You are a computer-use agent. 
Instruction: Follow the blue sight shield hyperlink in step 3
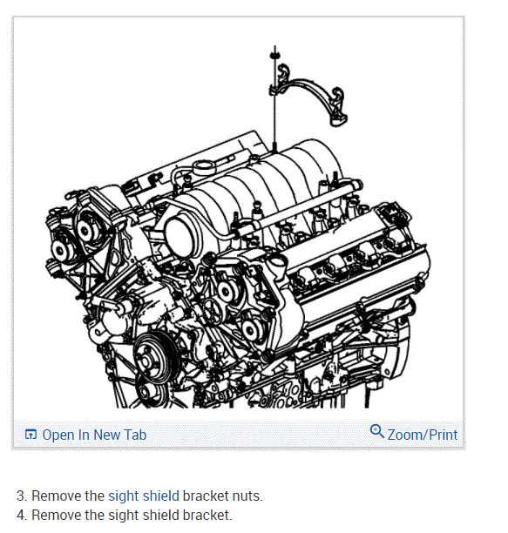pyautogui.click(x=144, y=496)
